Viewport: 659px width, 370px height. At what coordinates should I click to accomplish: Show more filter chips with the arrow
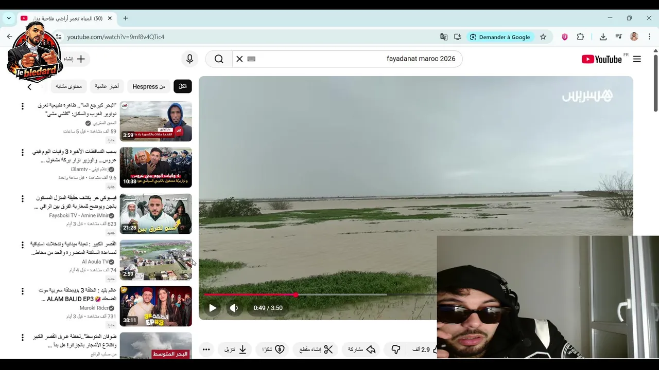(x=29, y=87)
